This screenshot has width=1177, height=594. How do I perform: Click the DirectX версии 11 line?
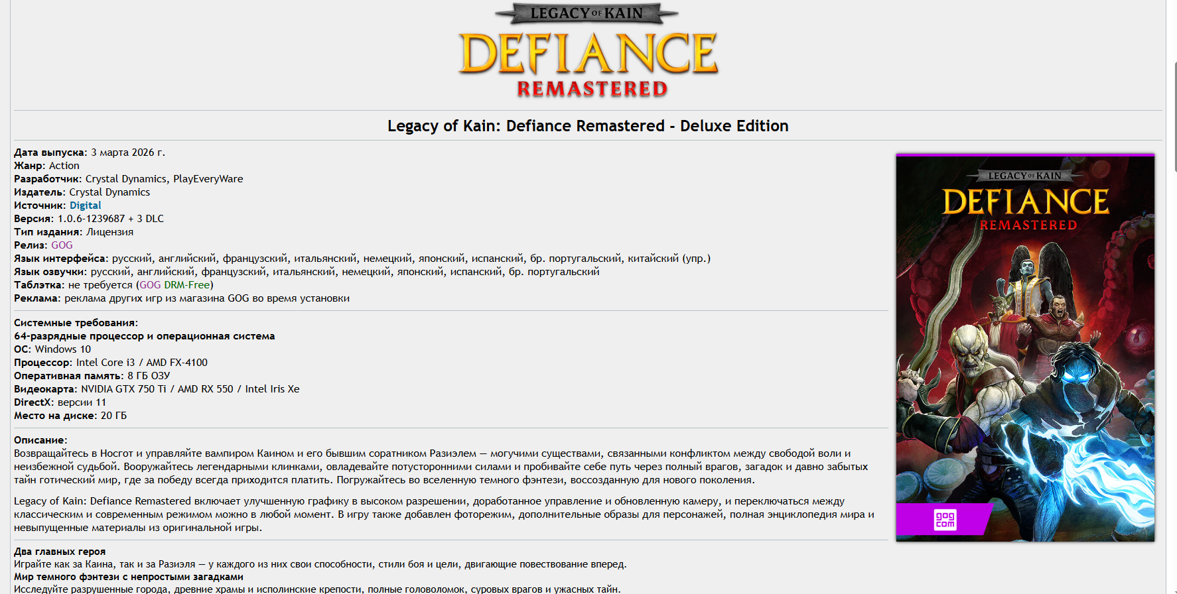(60, 402)
